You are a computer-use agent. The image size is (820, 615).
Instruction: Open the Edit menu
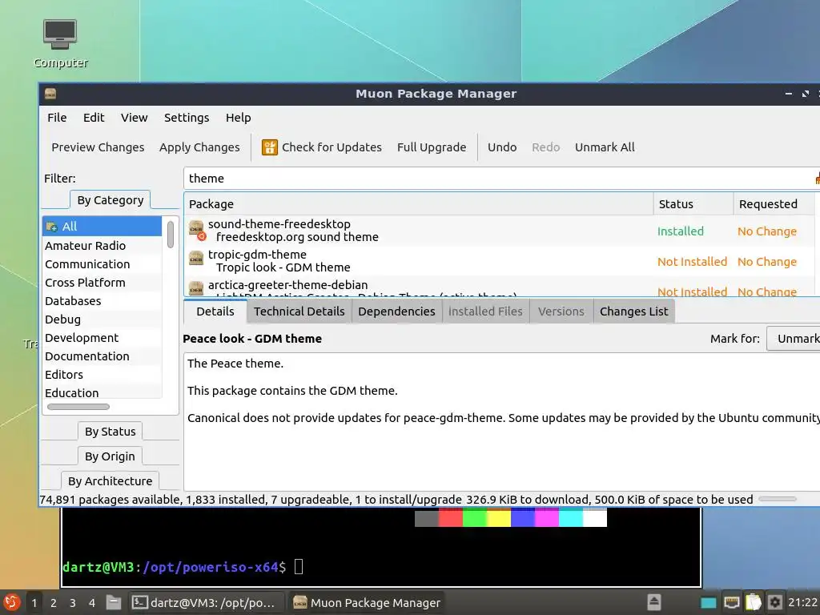tap(94, 118)
